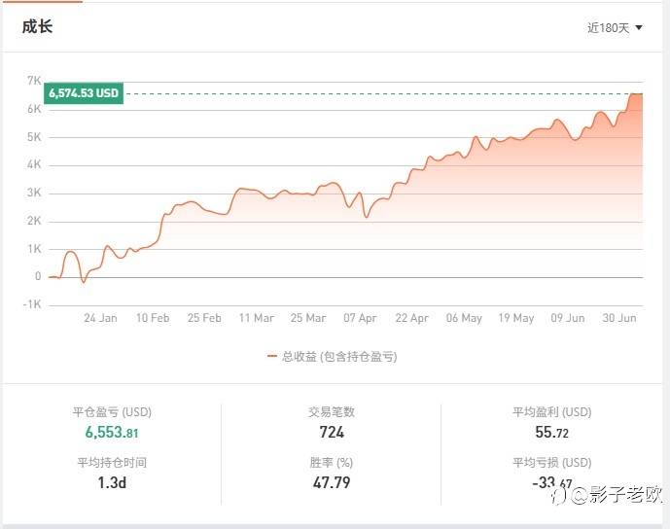Click the 平均持仓时间 value 1.3d

coord(112,482)
